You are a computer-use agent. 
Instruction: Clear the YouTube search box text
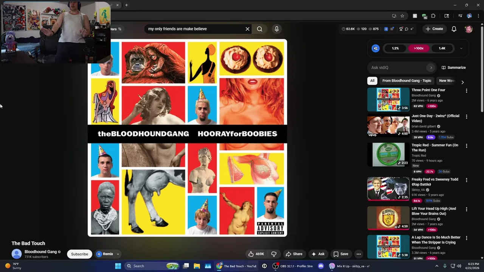248,29
